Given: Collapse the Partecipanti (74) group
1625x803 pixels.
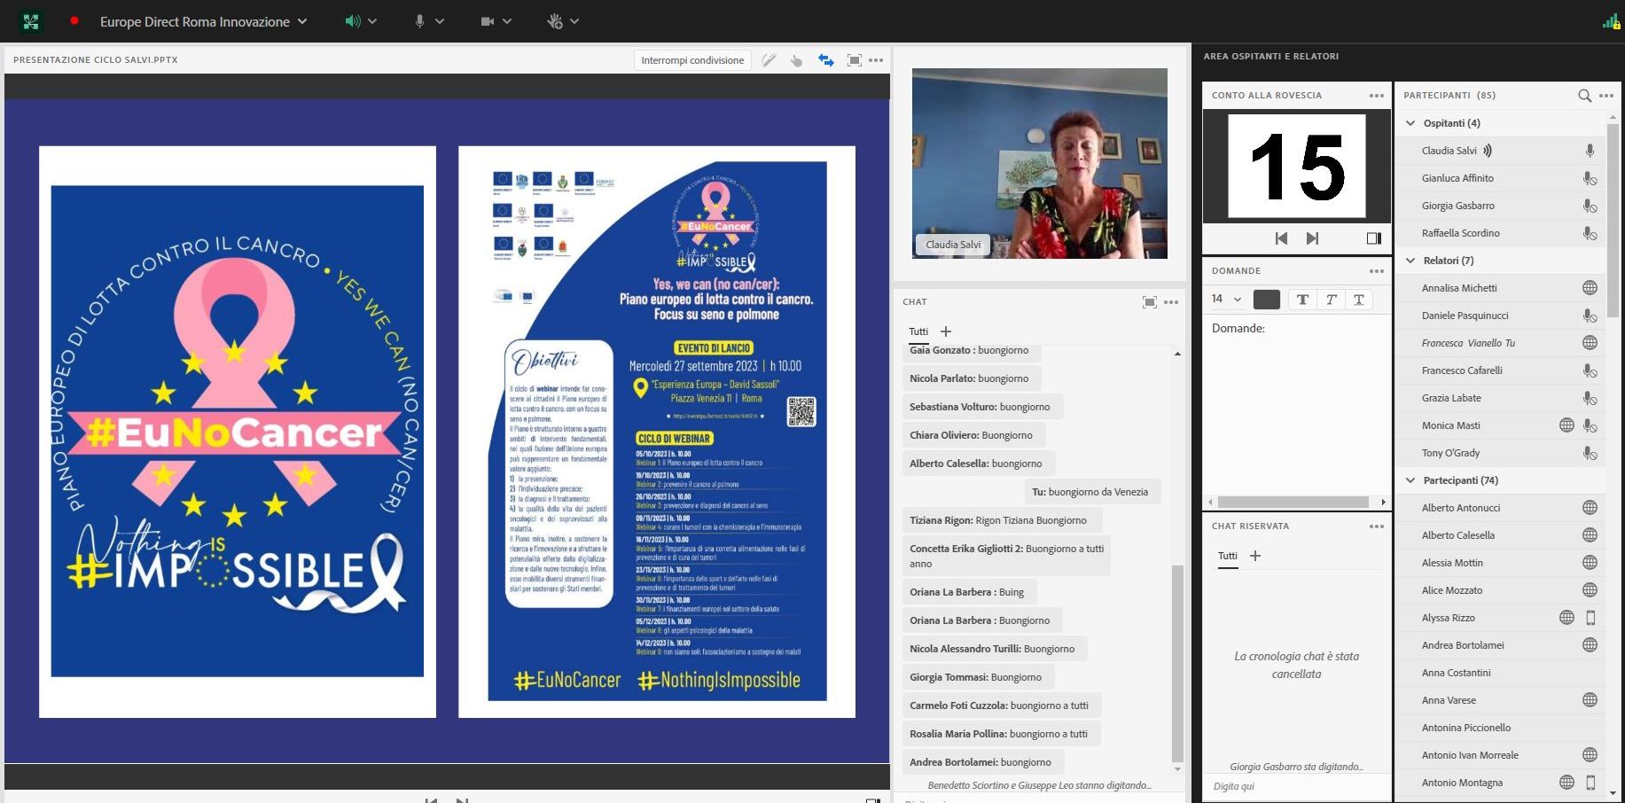Looking at the screenshot, I should point(1410,480).
